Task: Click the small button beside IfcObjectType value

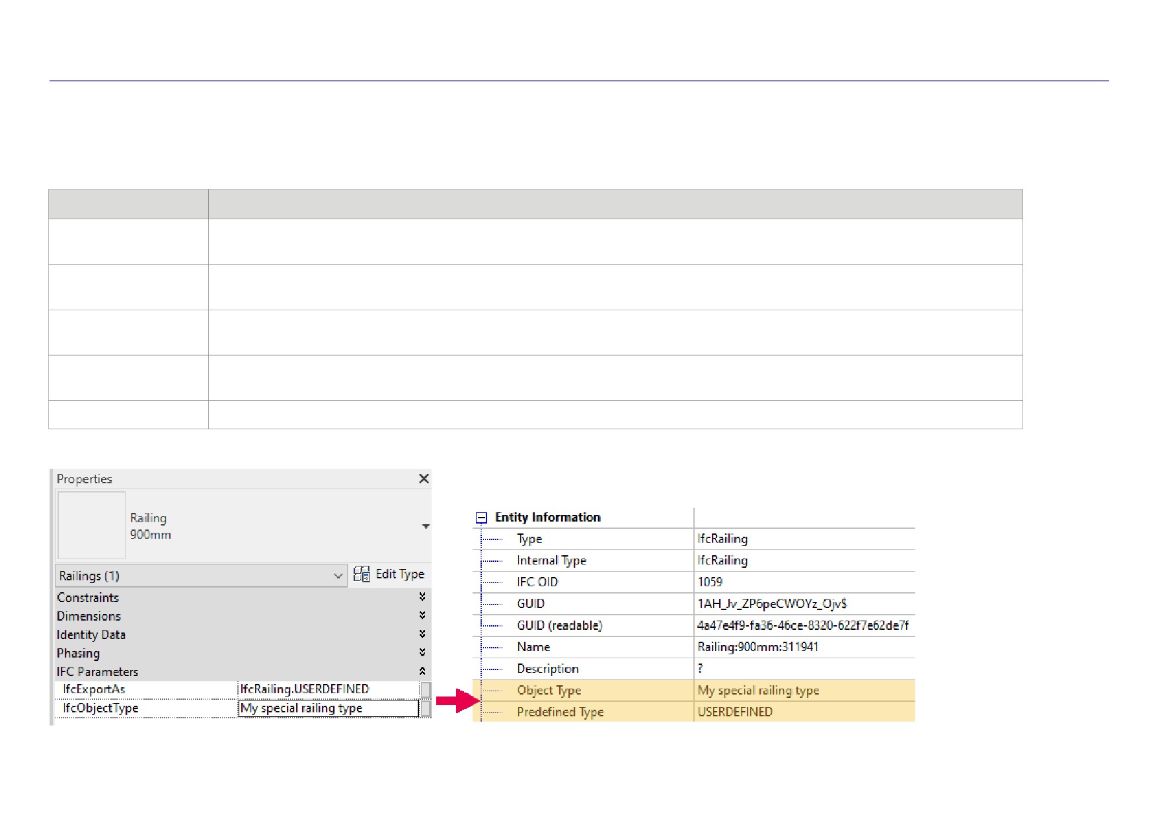Action: 426,708
